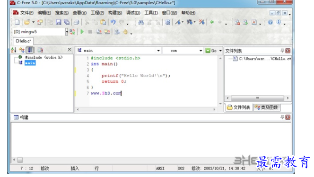Paste from clipboard using the paste icon
This screenshot has height=177, width=314.
(103, 22)
